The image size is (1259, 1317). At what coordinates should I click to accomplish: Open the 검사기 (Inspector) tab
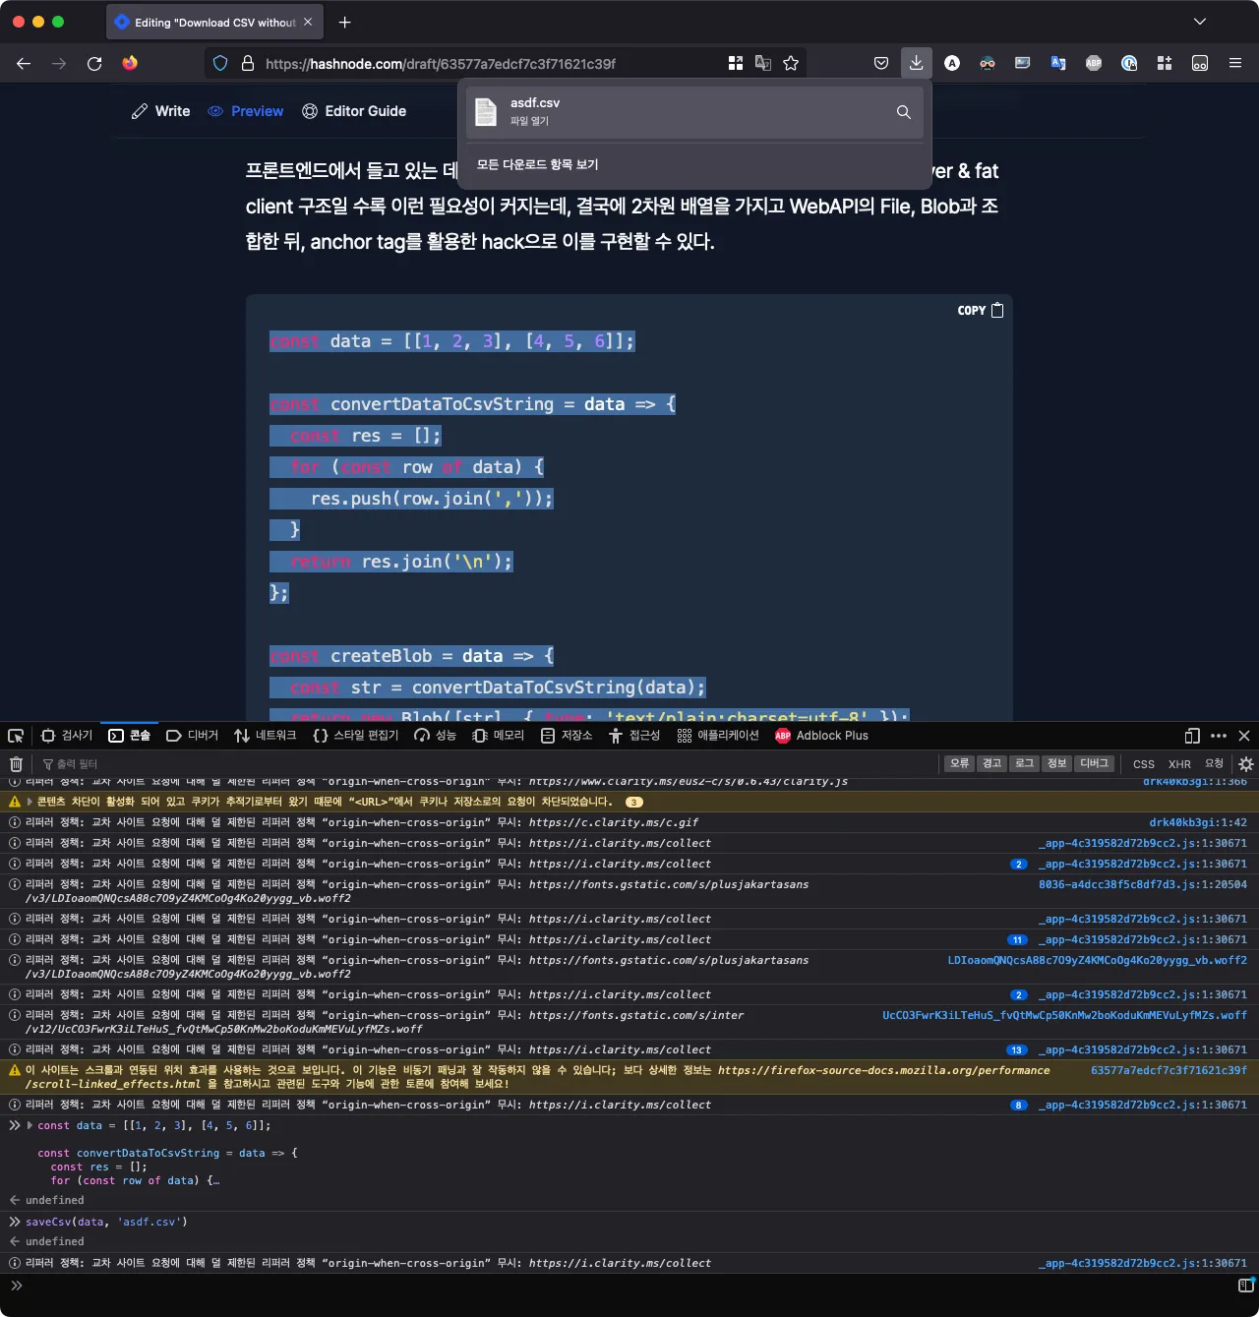click(67, 736)
